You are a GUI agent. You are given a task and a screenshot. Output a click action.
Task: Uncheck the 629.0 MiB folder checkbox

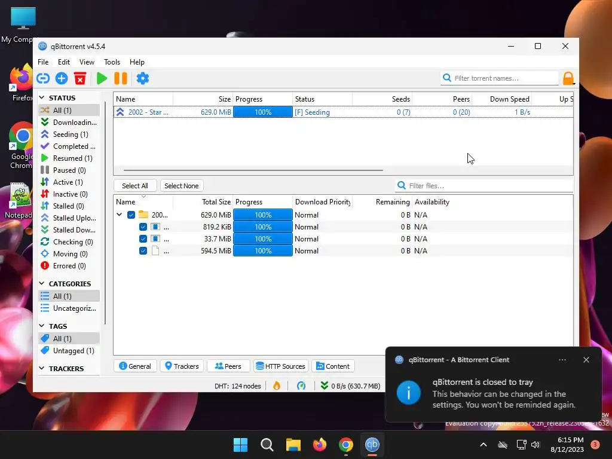pos(131,215)
